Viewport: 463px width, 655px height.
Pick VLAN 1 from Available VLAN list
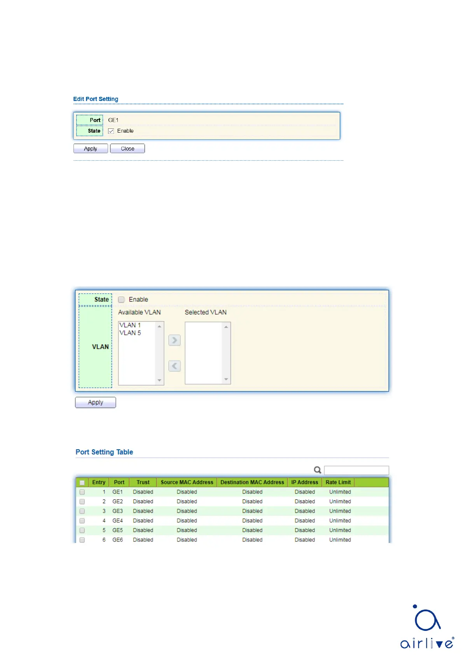(x=130, y=325)
